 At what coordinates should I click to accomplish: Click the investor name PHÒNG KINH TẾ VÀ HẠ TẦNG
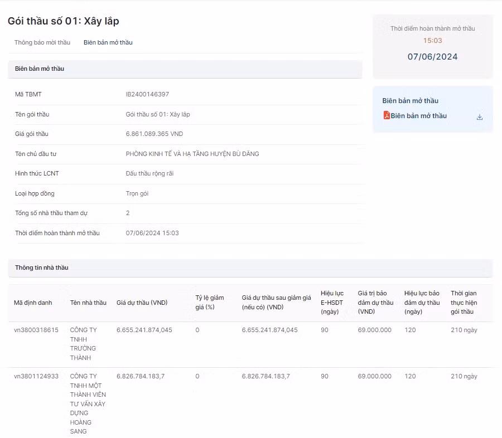tap(192, 154)
